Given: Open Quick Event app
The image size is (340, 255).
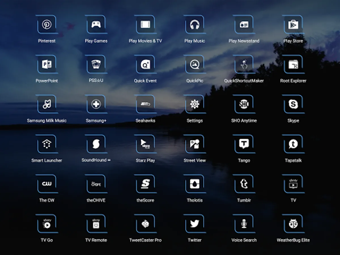Looking at the screenshot, I should pyautogui.click(x=145, y=65).
